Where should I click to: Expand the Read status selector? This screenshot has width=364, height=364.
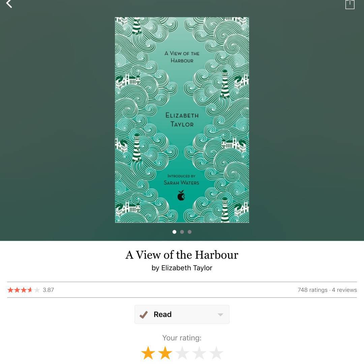(x=182, y=314)
